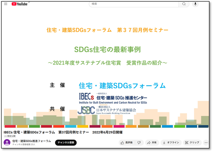Download video with オフライン button
213x152 pixels.
(x=171, y=143)
